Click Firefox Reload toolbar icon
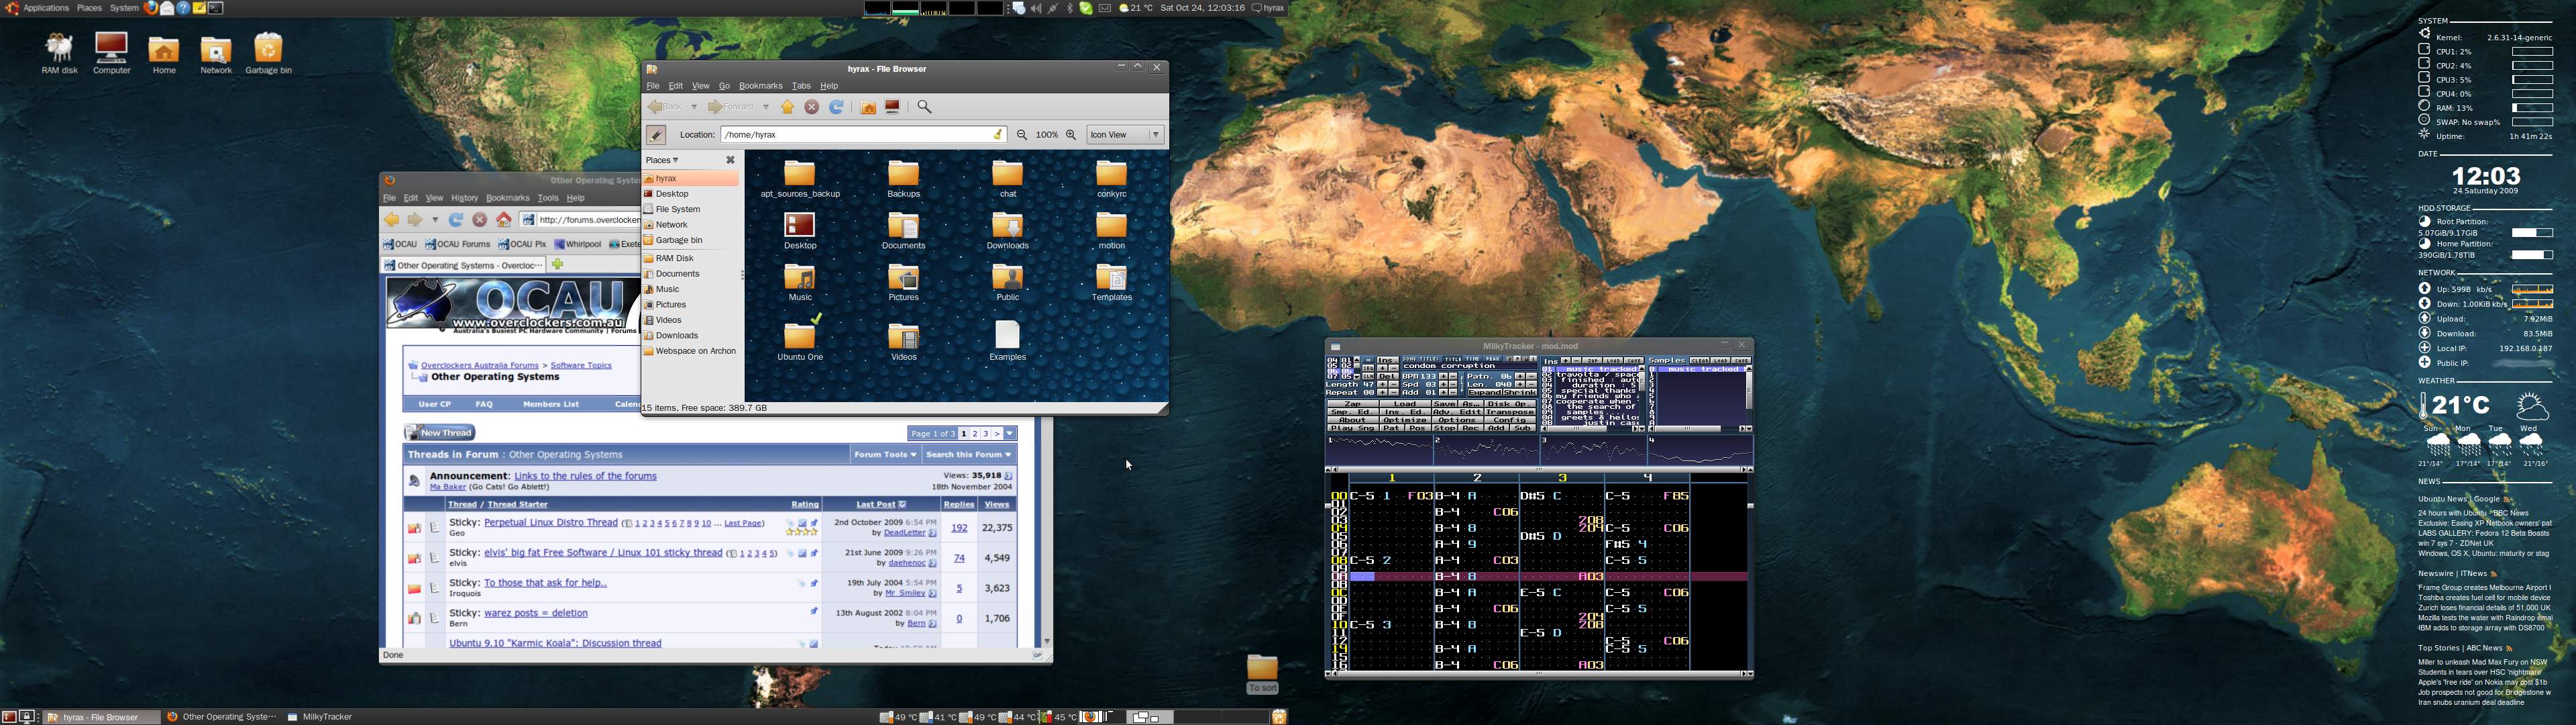This screenshot has height=725, width=2576. pyautogui.click(x=456, y=220)
